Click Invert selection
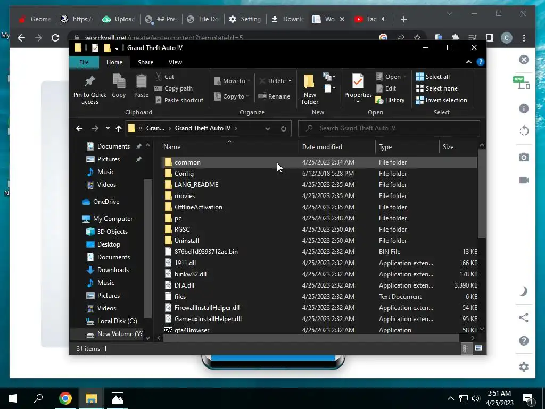545x409 pixels. click(x=441, y=100)
